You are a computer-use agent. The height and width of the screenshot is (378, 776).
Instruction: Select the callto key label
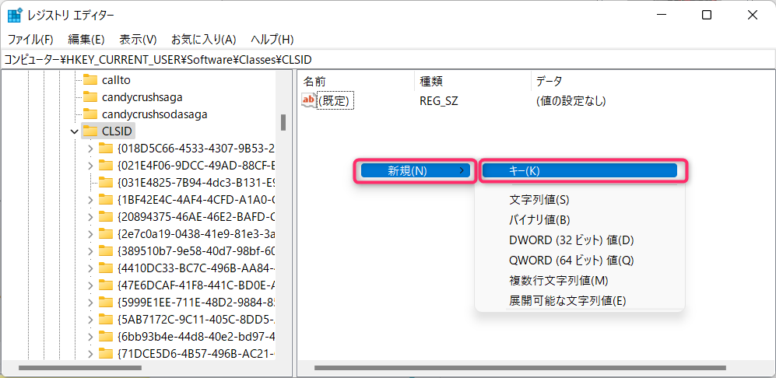tap(116, 79)
